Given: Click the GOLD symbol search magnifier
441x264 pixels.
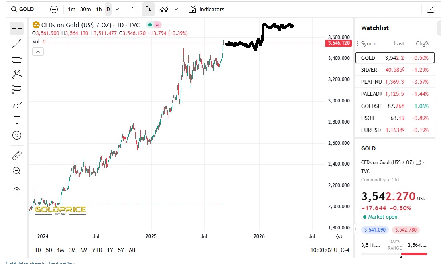Looking at the screenshot, I should pos(14,9).
